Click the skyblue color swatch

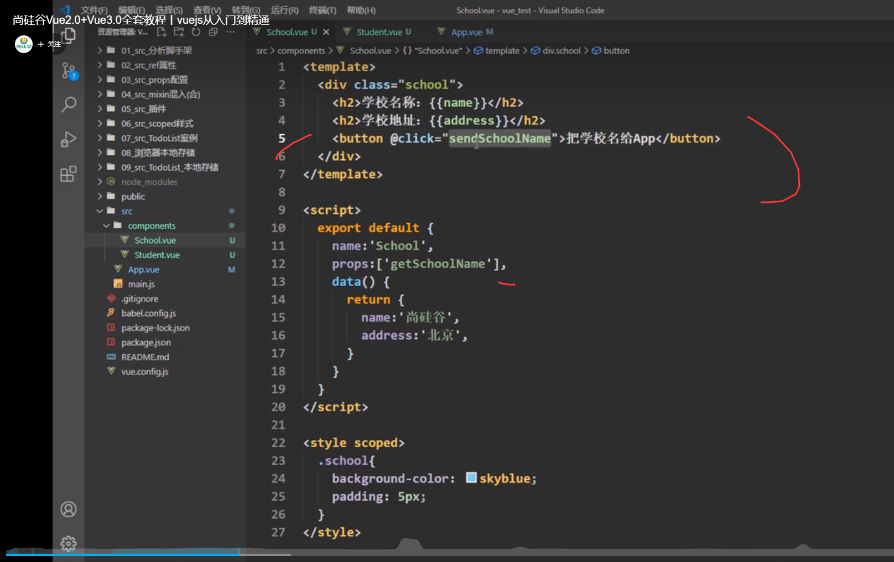click(x=471, y=478)
